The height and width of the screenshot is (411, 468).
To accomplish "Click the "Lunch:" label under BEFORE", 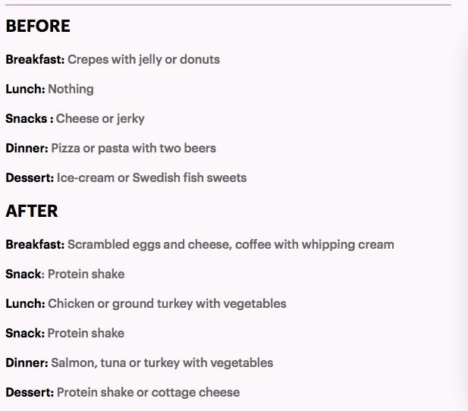I will tap(25, 89).
